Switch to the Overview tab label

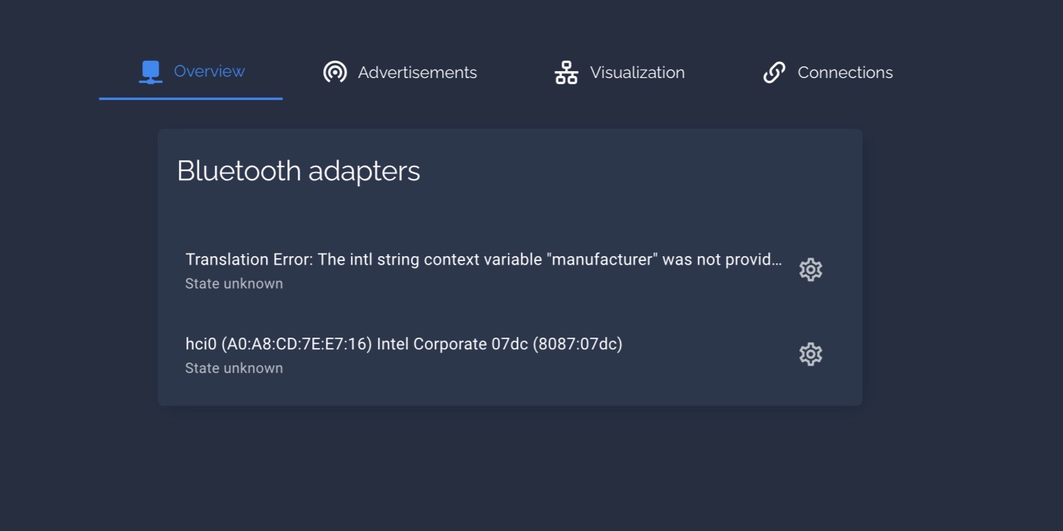point(209,71)
